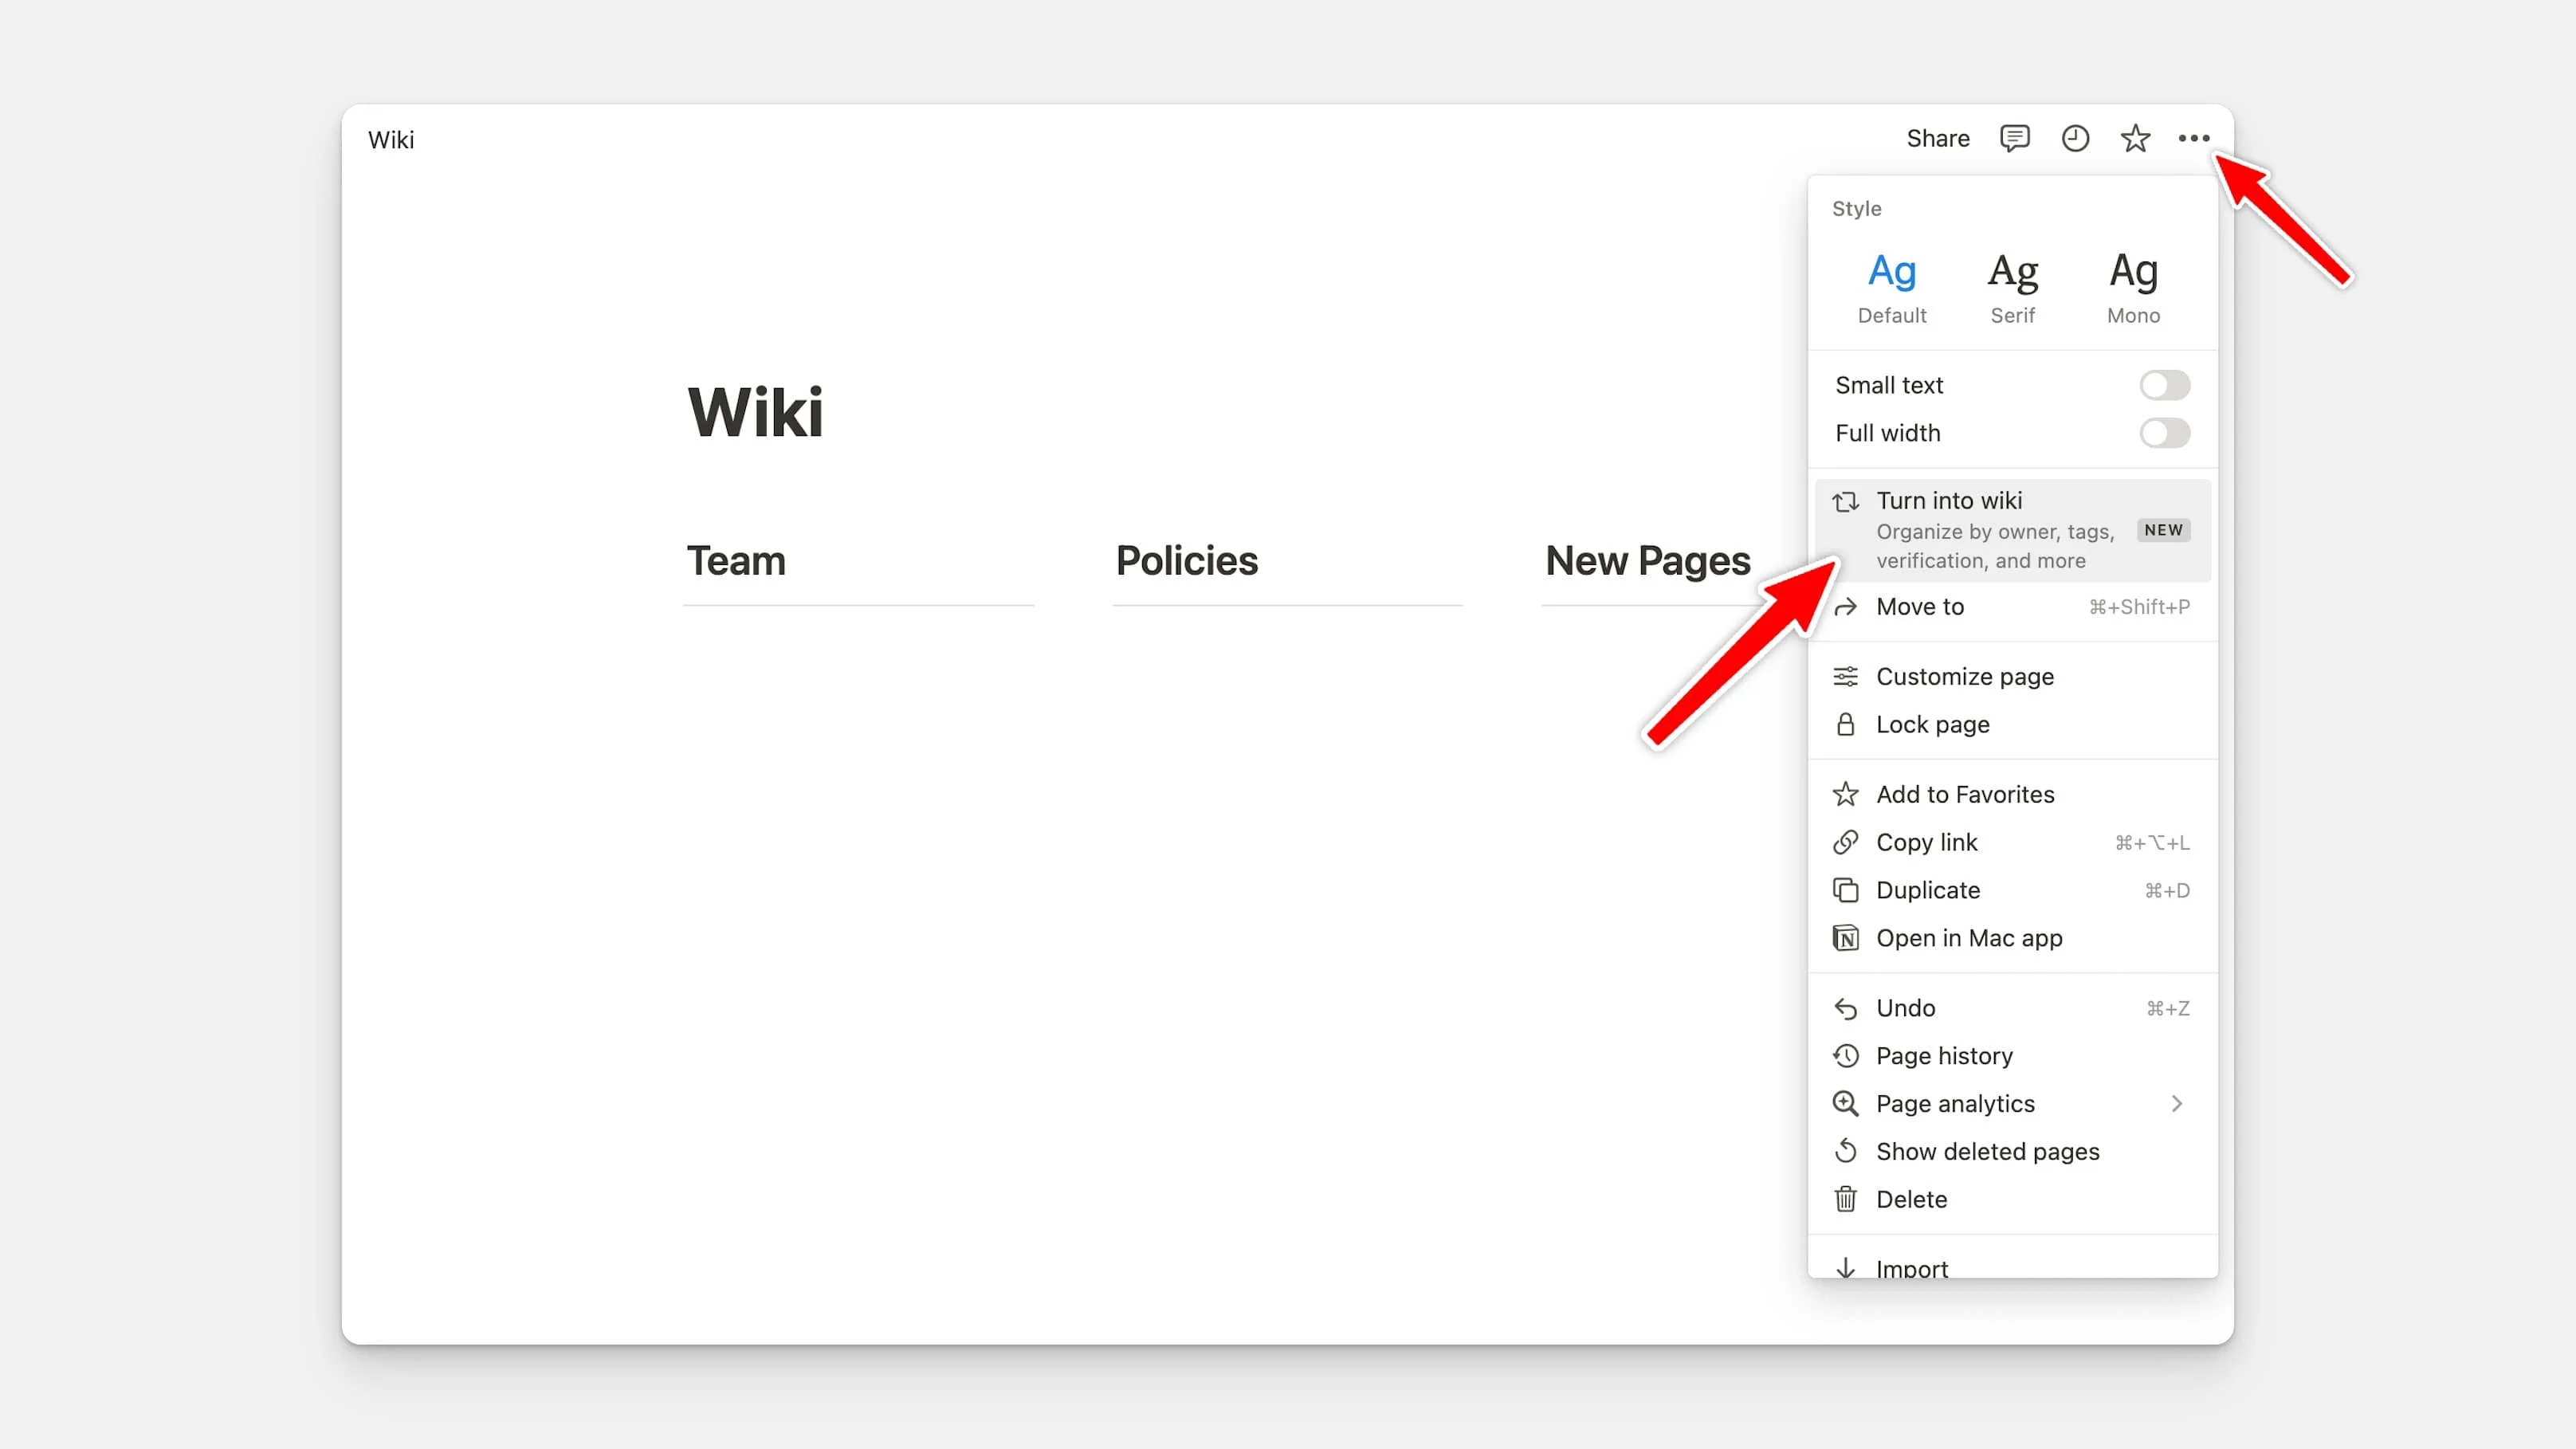Screen dimensions: 2576x1449
Task: Enable the Full width toggle
Action: (2164, 433)
